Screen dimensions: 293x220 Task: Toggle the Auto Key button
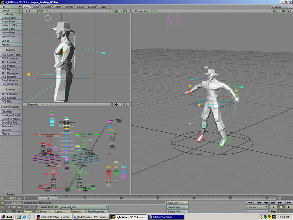click(x=177, y=202)
